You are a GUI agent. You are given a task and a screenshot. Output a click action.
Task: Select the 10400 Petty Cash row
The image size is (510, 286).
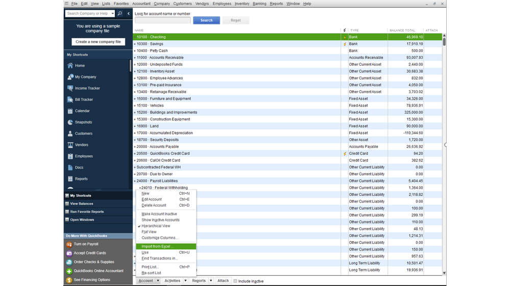click(x=287, y=50)
